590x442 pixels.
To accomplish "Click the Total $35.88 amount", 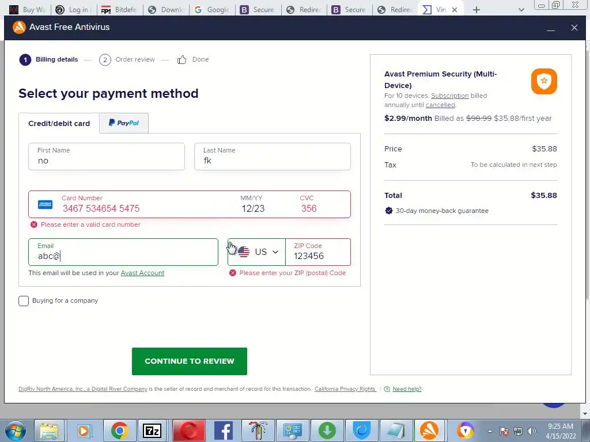I will pyautogui.click(x=544, y=196).
